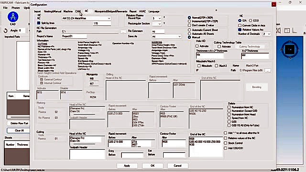Click the Cancel button
The image size is (306, 172).
[x=177, y=166]
